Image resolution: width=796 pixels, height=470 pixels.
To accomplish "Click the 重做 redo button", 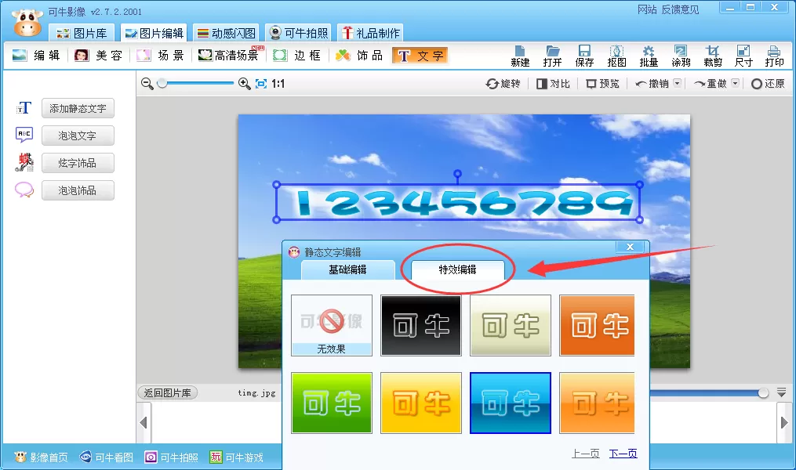I will pyautogui.click(x=711, y=84).
